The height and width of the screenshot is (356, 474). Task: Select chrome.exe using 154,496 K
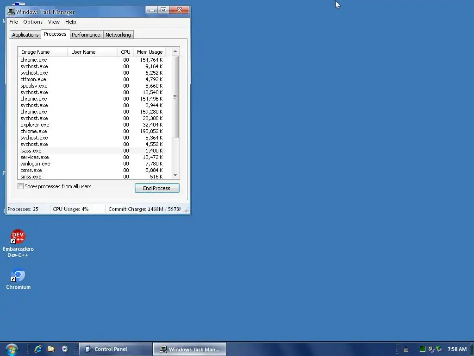coord(92,99)
